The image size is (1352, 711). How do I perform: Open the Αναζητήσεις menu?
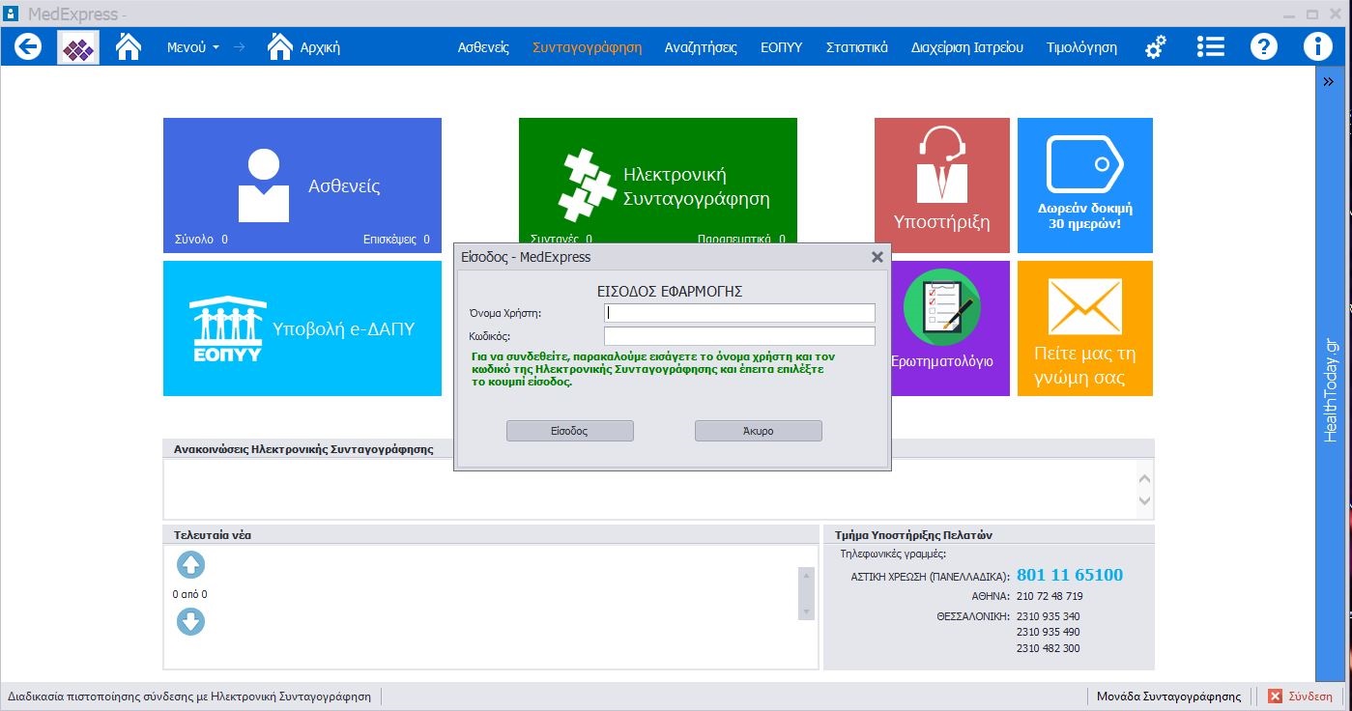point(701,47)
